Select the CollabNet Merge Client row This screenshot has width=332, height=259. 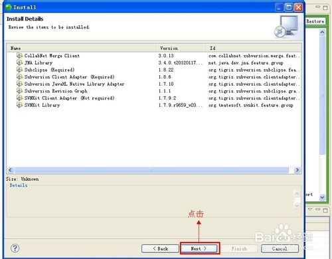tap(154, 56)
